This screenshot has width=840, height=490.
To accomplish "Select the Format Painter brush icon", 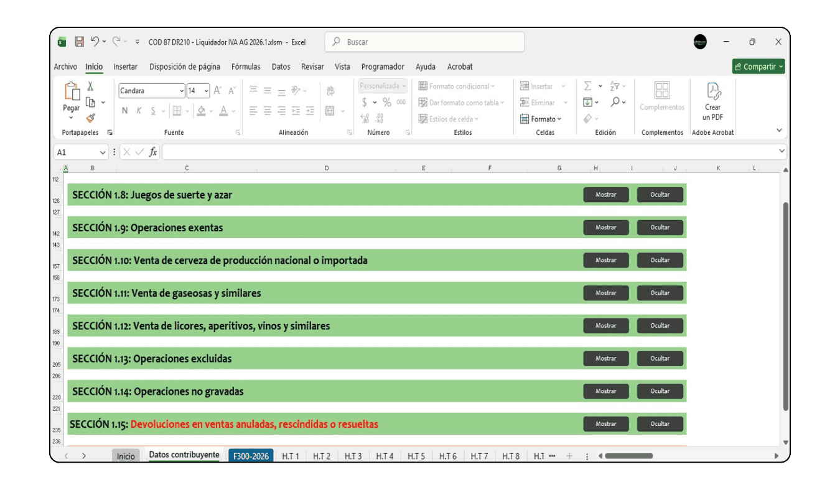I will [x=90, y=118].
